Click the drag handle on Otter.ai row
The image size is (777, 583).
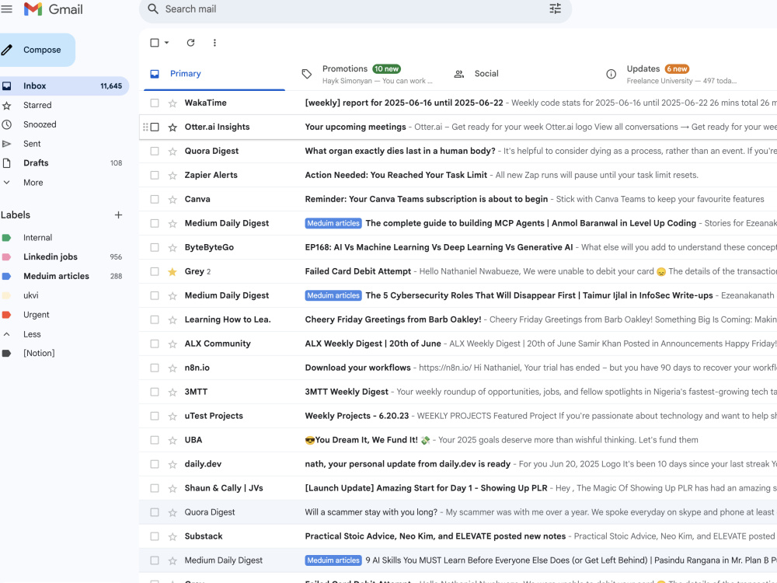click(145, 127)
